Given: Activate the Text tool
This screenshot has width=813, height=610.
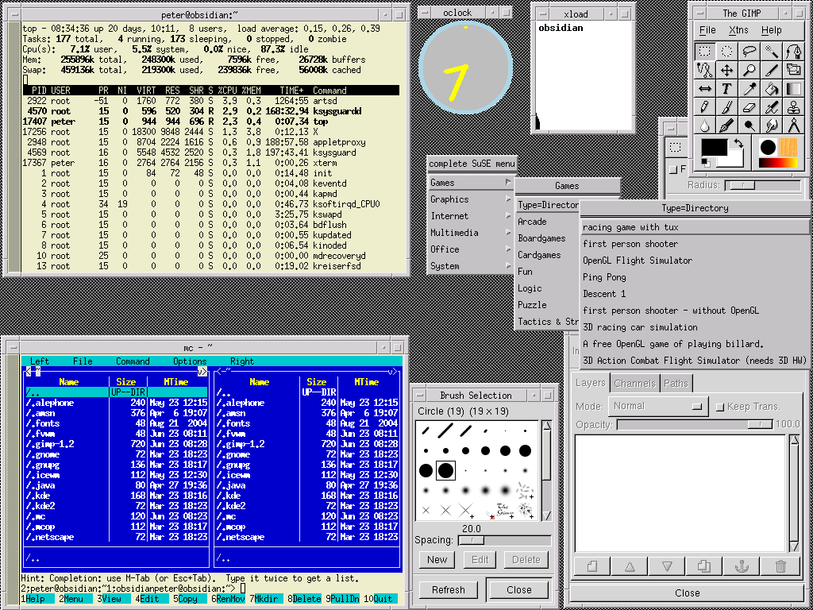Looking at the screenshot, I should coord(727,89).
